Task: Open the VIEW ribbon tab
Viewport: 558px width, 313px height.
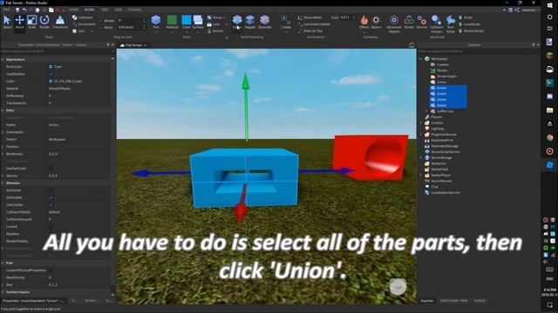Action: click(119, 10)
